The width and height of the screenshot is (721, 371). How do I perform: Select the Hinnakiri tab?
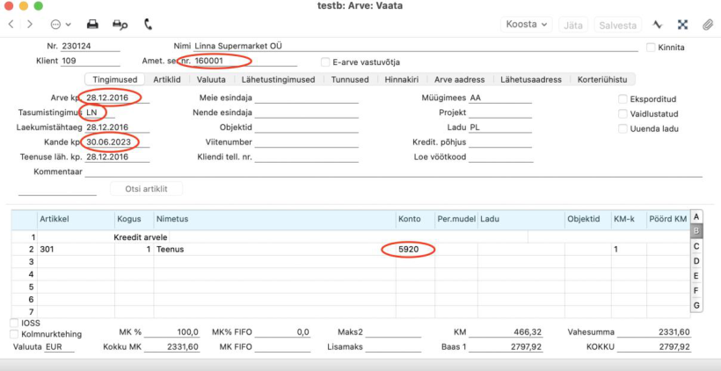402,79
